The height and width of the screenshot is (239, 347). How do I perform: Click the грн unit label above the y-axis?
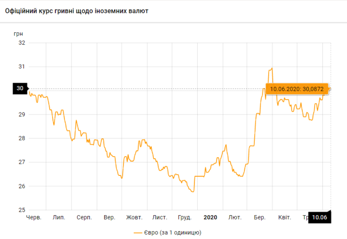pos(18,33)
